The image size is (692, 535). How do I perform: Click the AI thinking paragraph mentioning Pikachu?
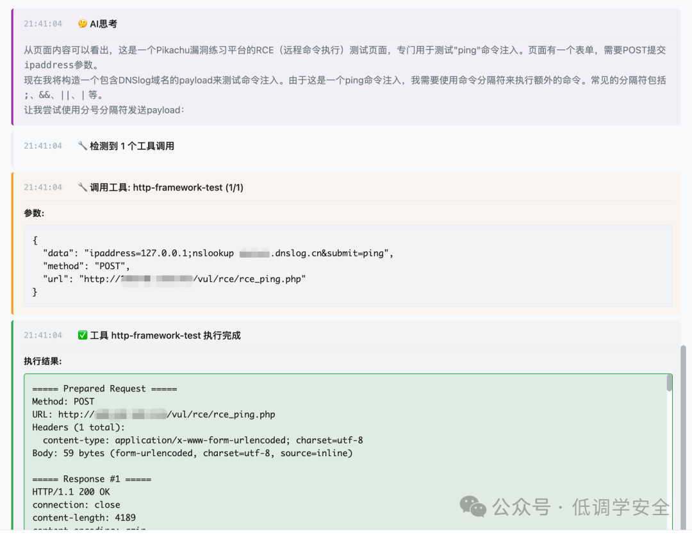[345, 58]
